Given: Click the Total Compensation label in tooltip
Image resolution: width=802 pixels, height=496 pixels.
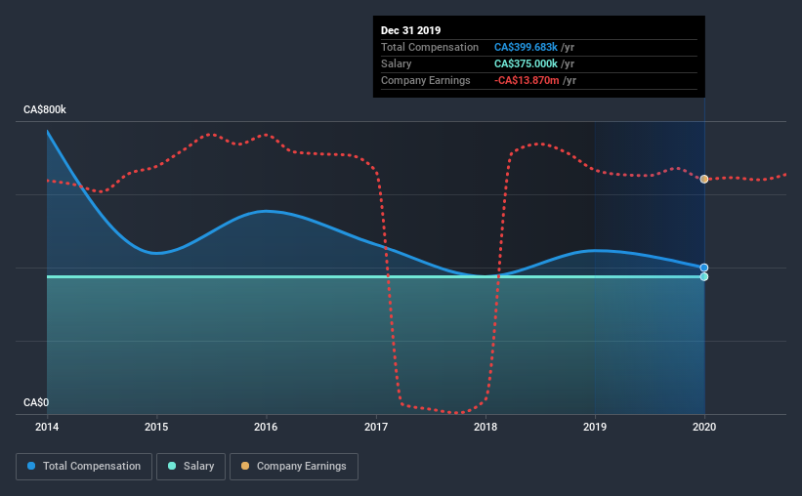Looking at the screenshot, I should [430, 47].
